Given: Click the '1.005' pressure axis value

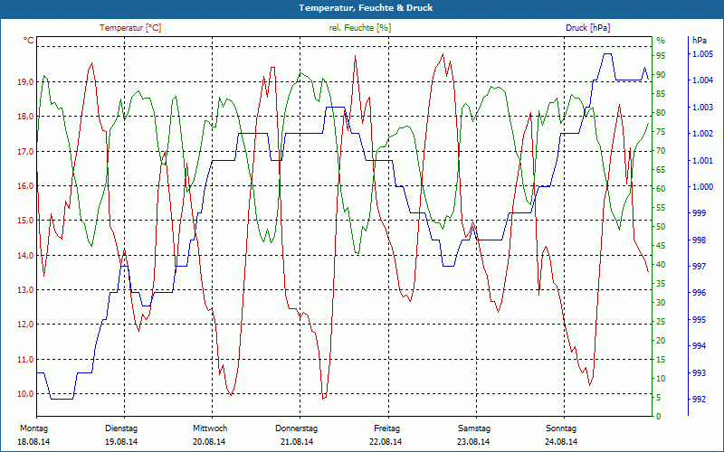Looking at the screenshot, I should [703, 54].
